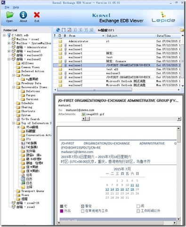Click date 11 in July calendar
Screen dimensions: 186x227
pyautogui.click(x=132, y=185)
